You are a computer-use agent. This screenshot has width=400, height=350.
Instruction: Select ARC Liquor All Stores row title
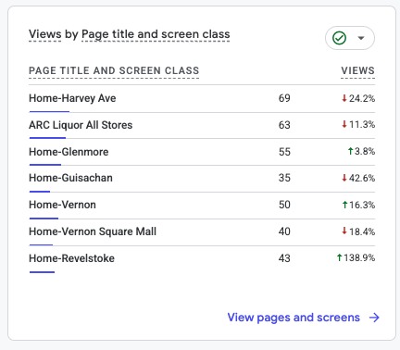point(81,125)
